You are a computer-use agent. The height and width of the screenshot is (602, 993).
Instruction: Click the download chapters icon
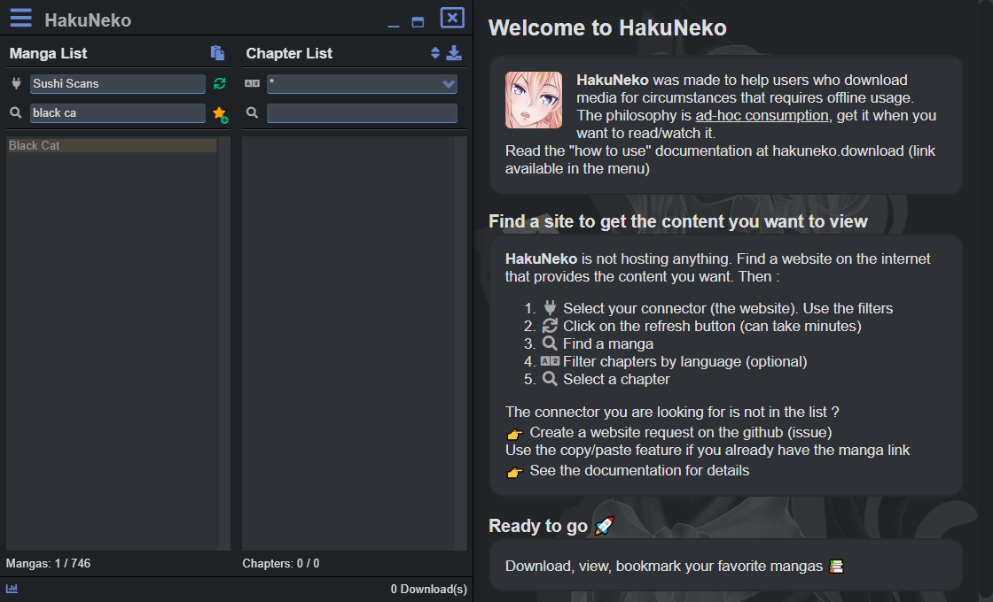click(x=455, y=52)
